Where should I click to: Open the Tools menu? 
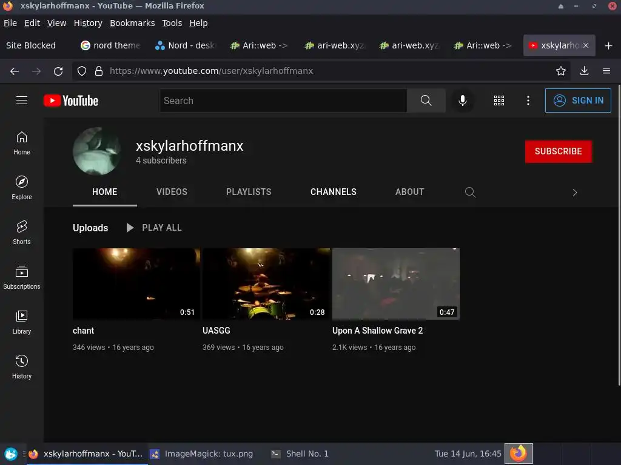[172, 24]
